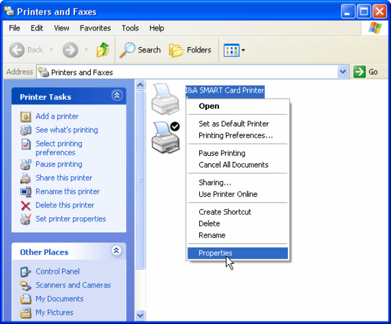Screen dimensions: 391x324
Task: Choose Properties in context menu
Action: 238,253
